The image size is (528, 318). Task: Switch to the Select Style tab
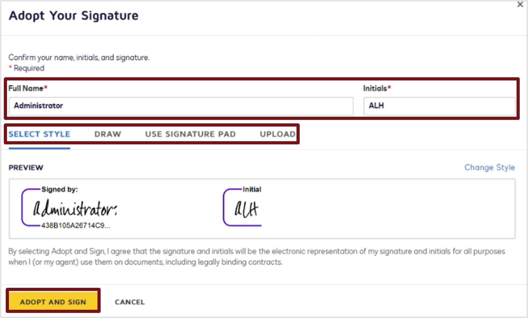pos(39,134)
